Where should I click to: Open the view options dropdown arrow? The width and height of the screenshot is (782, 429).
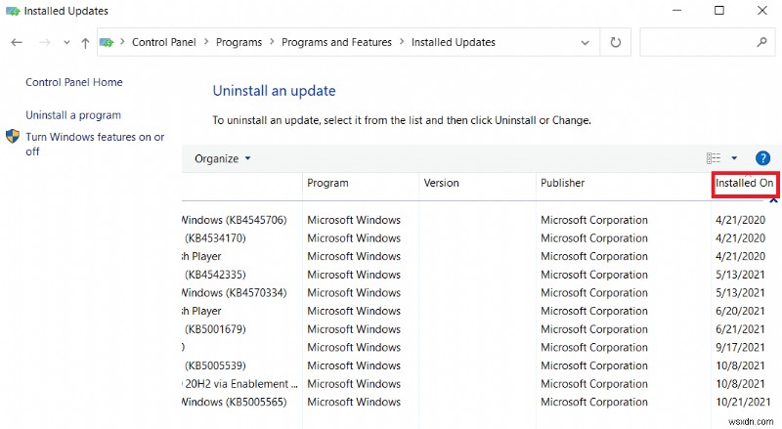pyautogui.click(x=734, y=158)
